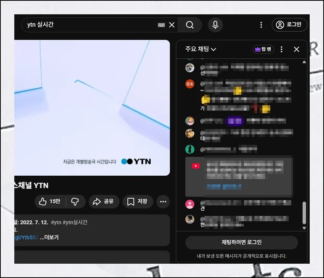Open more actions ellipsis below video
Viewport: 324px width, 278px height.
[x=163, y=202]
